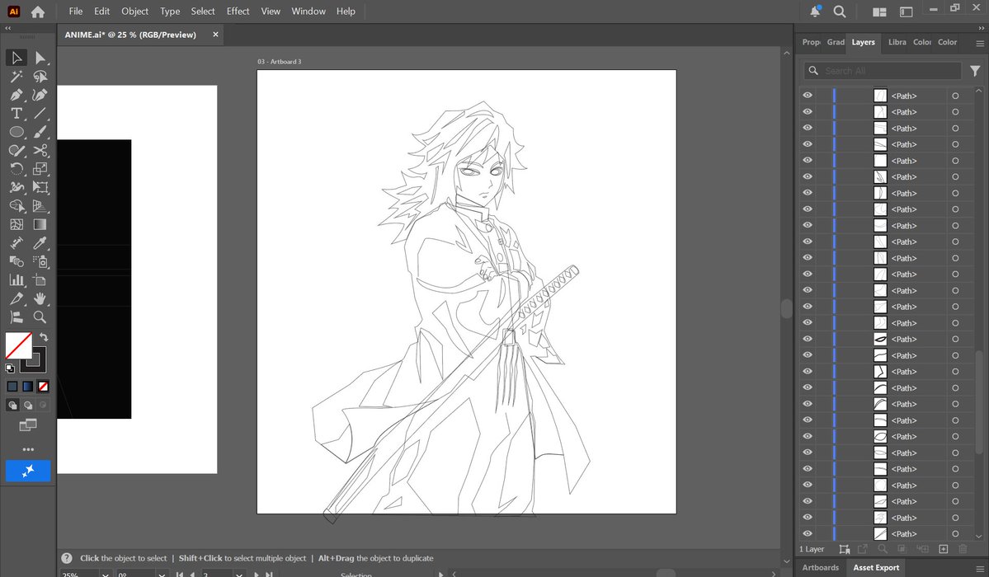This screenshot has height=577, width=989.
Task: Select the Mesh tool
Action: point(16,224)
